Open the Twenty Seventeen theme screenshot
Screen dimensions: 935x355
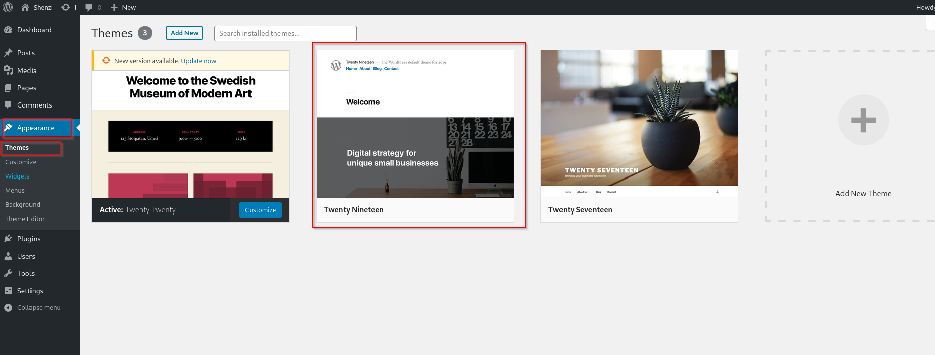pyautogui.click(x=639, y=124)
